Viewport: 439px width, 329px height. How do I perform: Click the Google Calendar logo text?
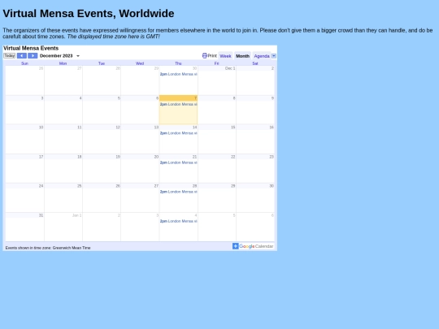(256, 246)
